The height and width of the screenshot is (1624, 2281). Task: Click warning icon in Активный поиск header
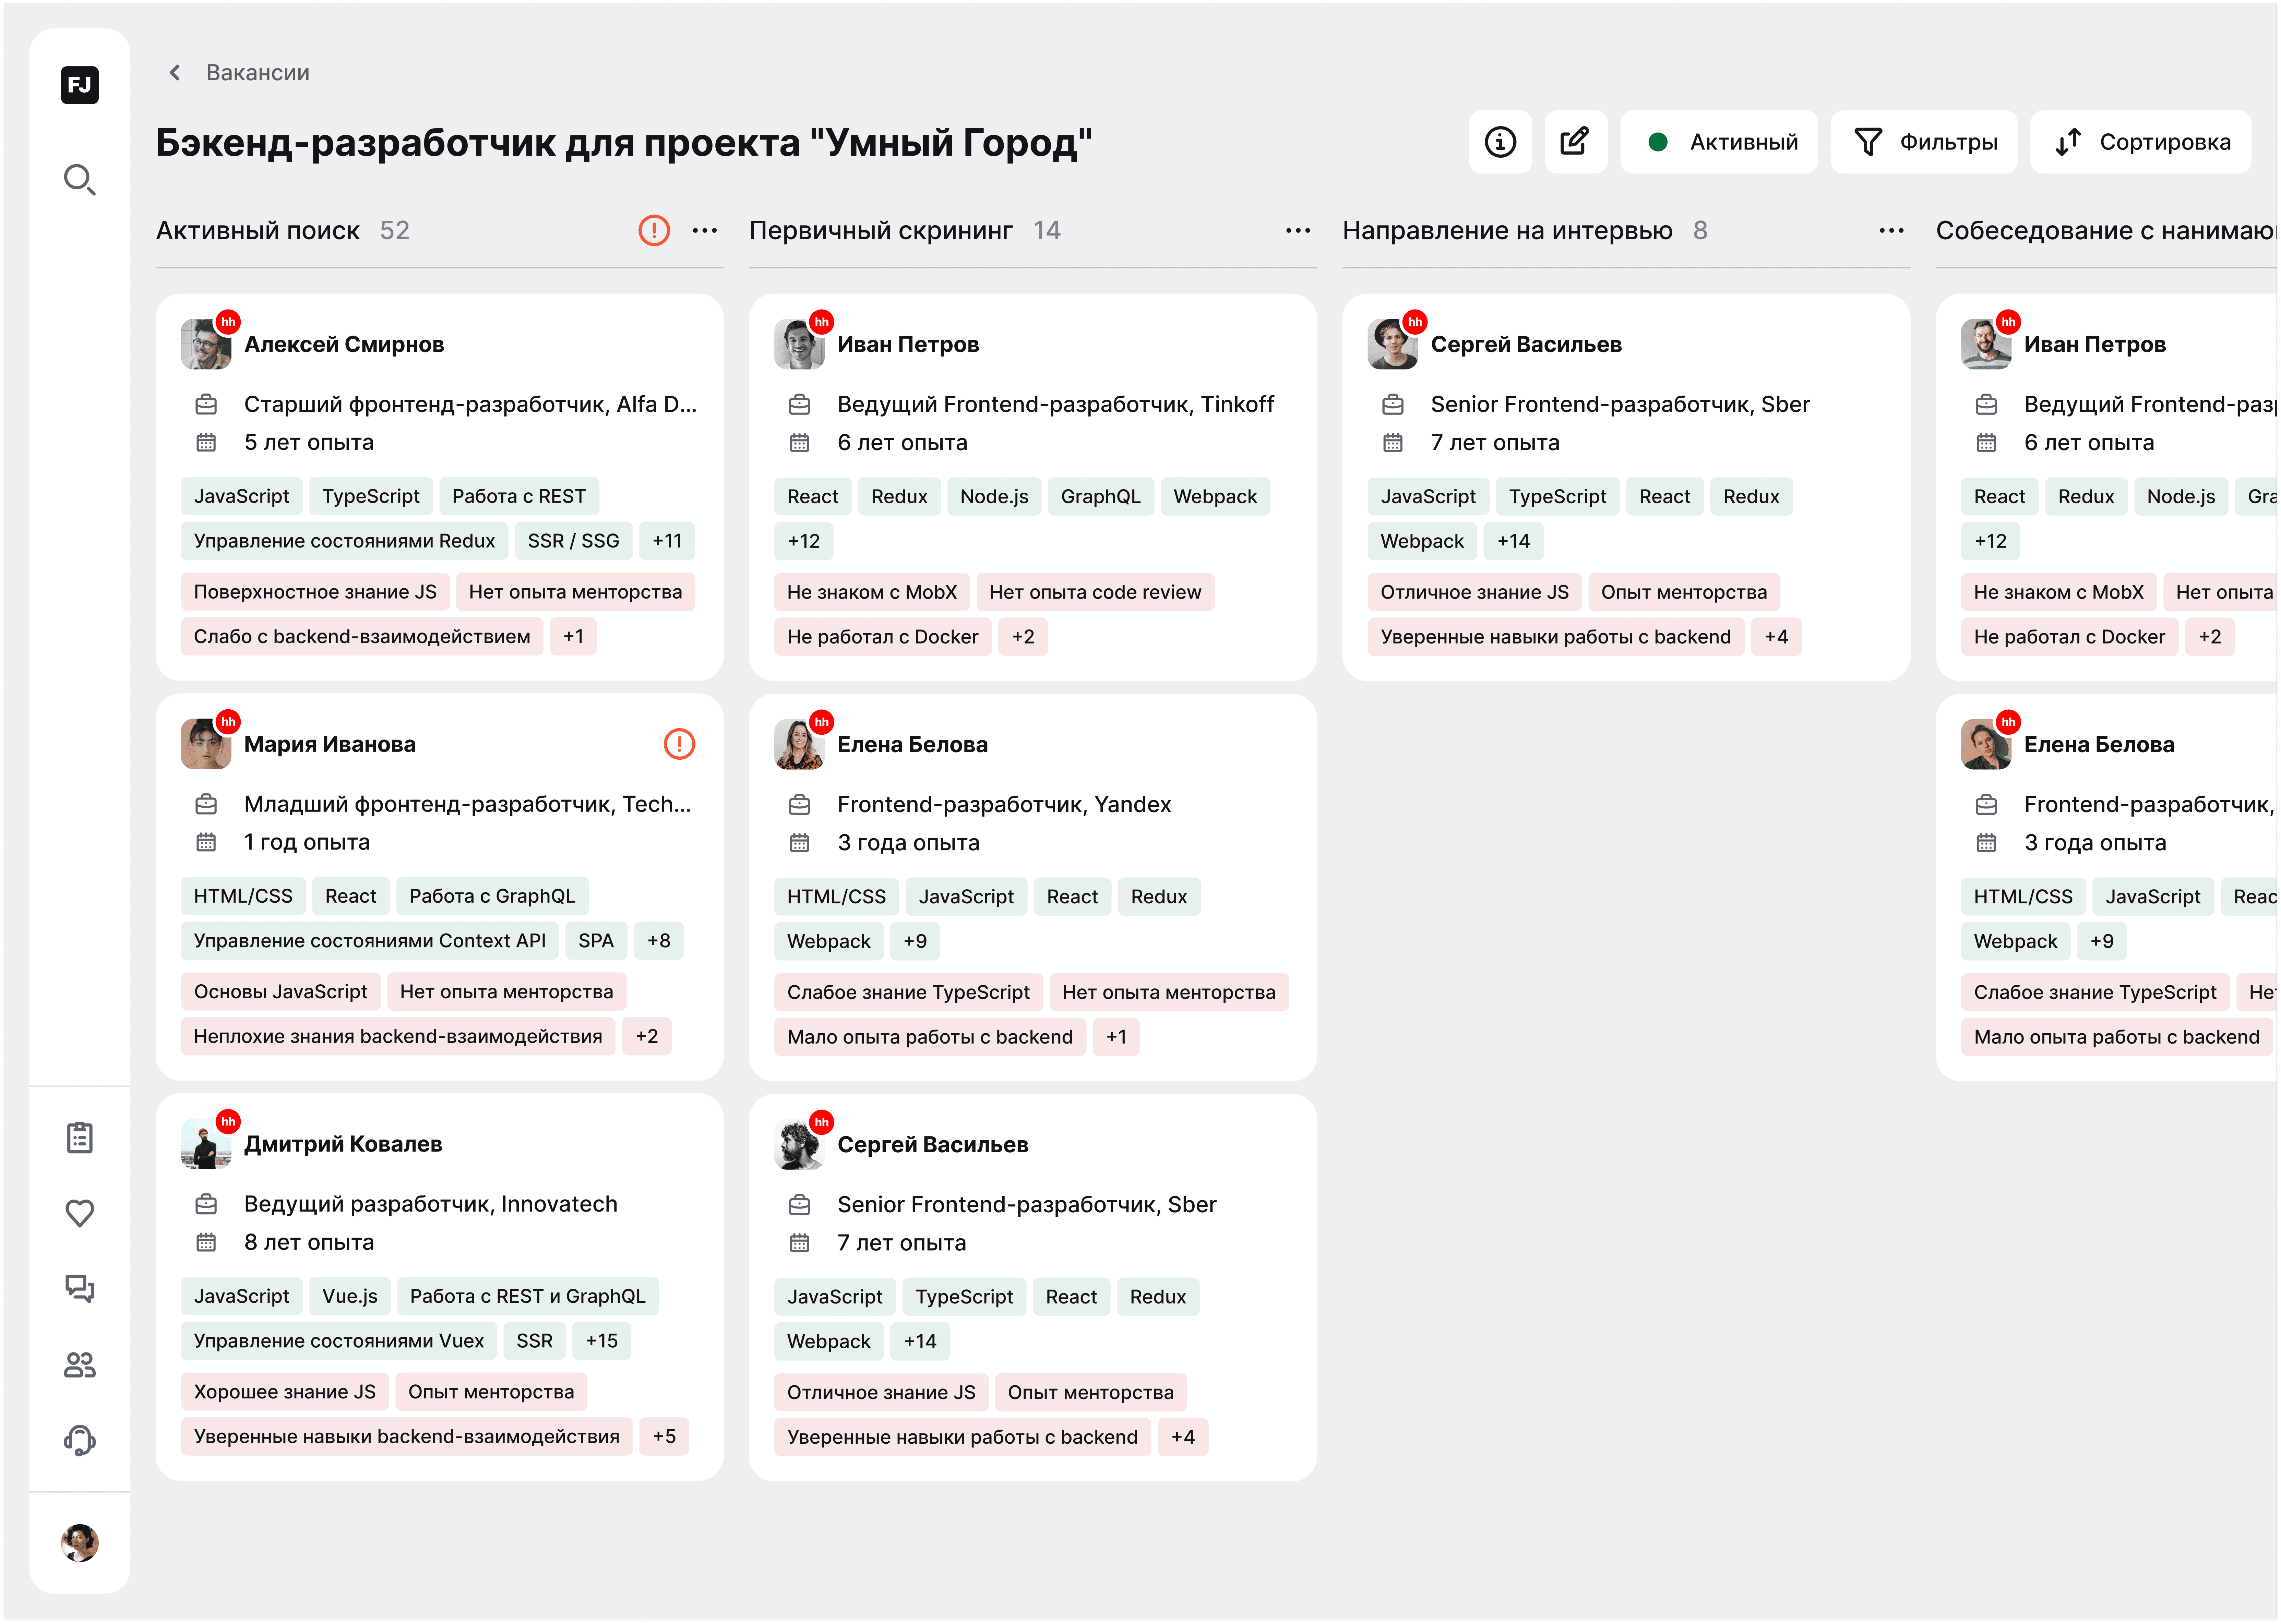click(654, 231)
